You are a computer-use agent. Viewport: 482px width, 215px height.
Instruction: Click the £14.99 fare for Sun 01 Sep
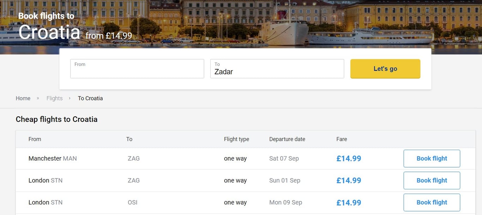click(349, 181)
